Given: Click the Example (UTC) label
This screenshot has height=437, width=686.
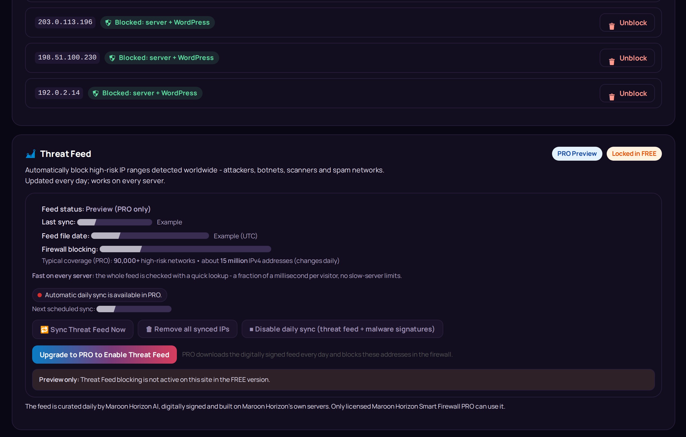Looking at the screenshot, I should click(235, 236).
